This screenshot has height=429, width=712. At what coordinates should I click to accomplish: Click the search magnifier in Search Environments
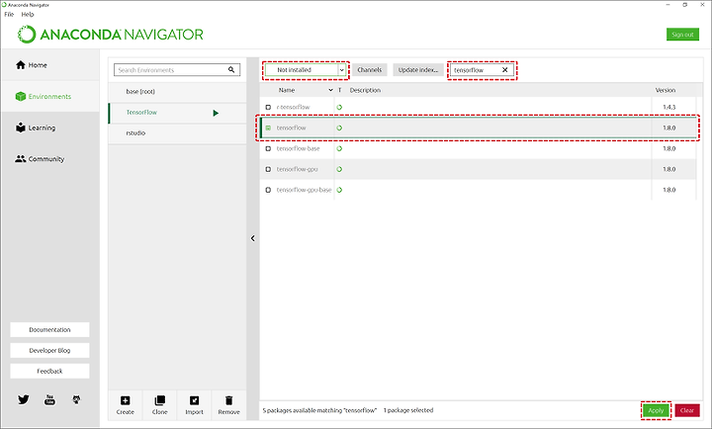pyautogui.click(x=231, y=69)
